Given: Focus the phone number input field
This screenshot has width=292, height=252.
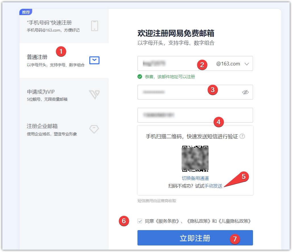Looking at the screenshot, I should click(x=195, y=115).
